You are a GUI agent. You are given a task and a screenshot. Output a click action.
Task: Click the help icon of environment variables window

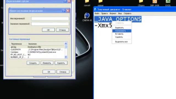coord(65,1)
